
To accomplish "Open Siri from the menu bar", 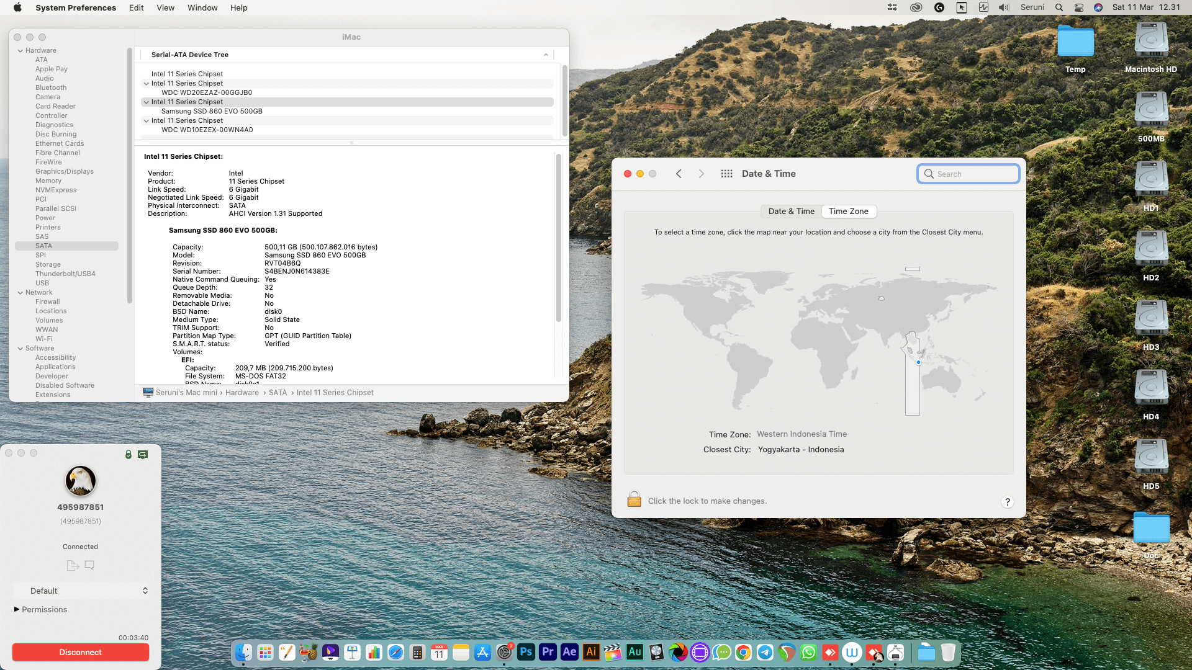I will 1098,7.
